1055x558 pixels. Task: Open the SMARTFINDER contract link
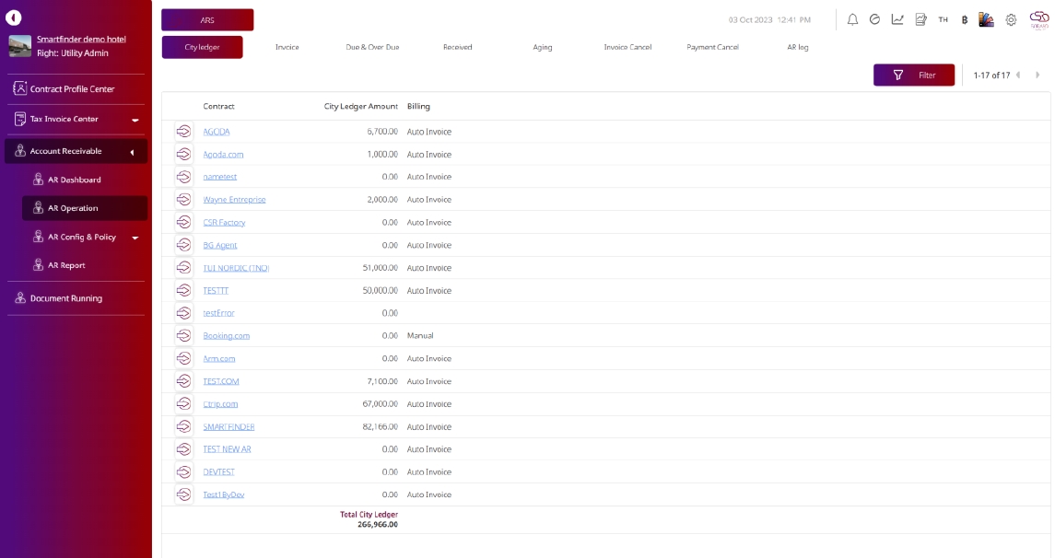tap(229, 427)
